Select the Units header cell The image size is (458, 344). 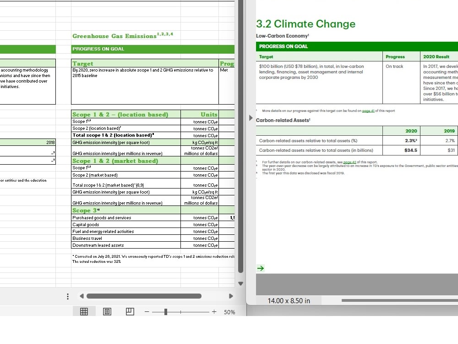point(200,114)
